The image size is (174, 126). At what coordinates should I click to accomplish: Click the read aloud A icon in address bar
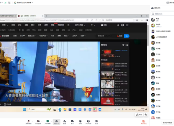92,20
